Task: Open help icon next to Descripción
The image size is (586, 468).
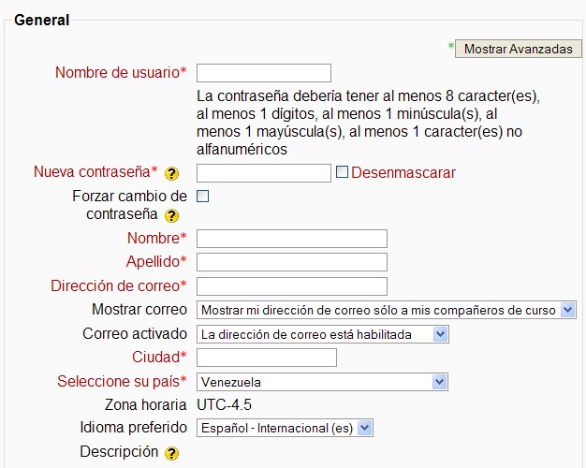Action: 172,454
